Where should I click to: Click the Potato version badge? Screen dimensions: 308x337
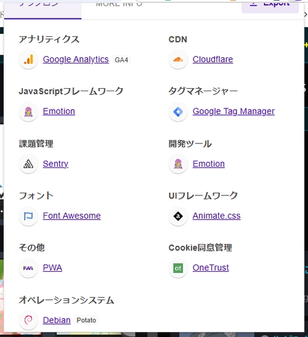point(86,320)
